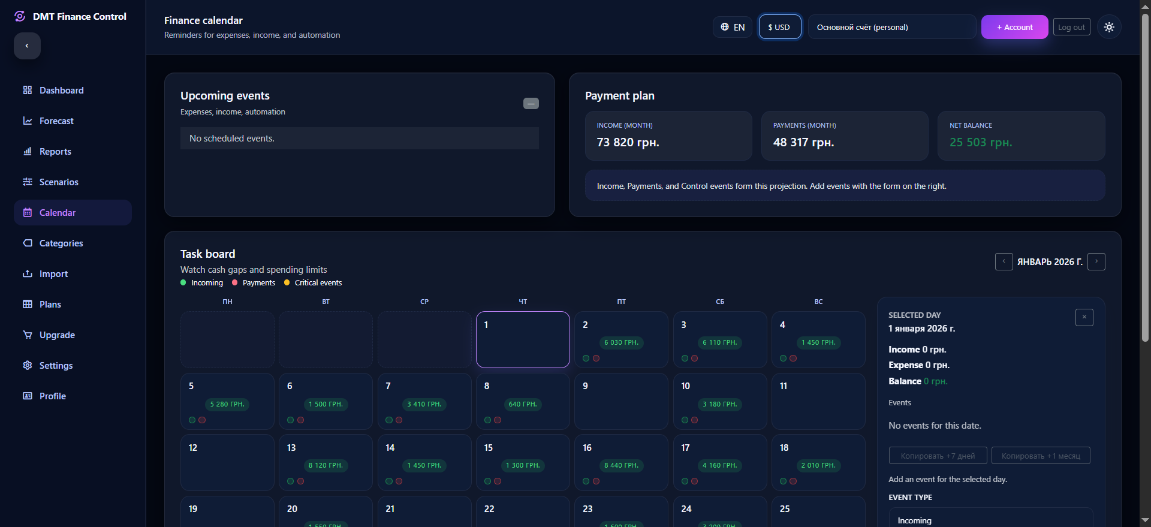Toggle the light/dark theme sun icon
The height and width of the screenshot is (527, 1151).
pos(1109,27)
